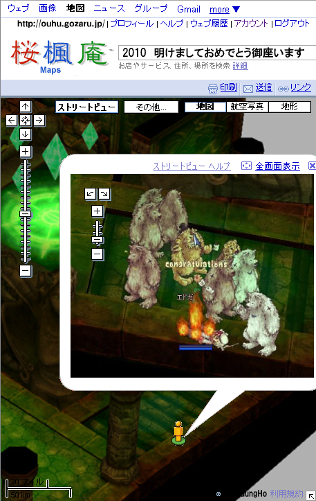Viewport: 316px width, 501px height.
Task: Zoom out with the main map minus button
Action: coord(25,271)
